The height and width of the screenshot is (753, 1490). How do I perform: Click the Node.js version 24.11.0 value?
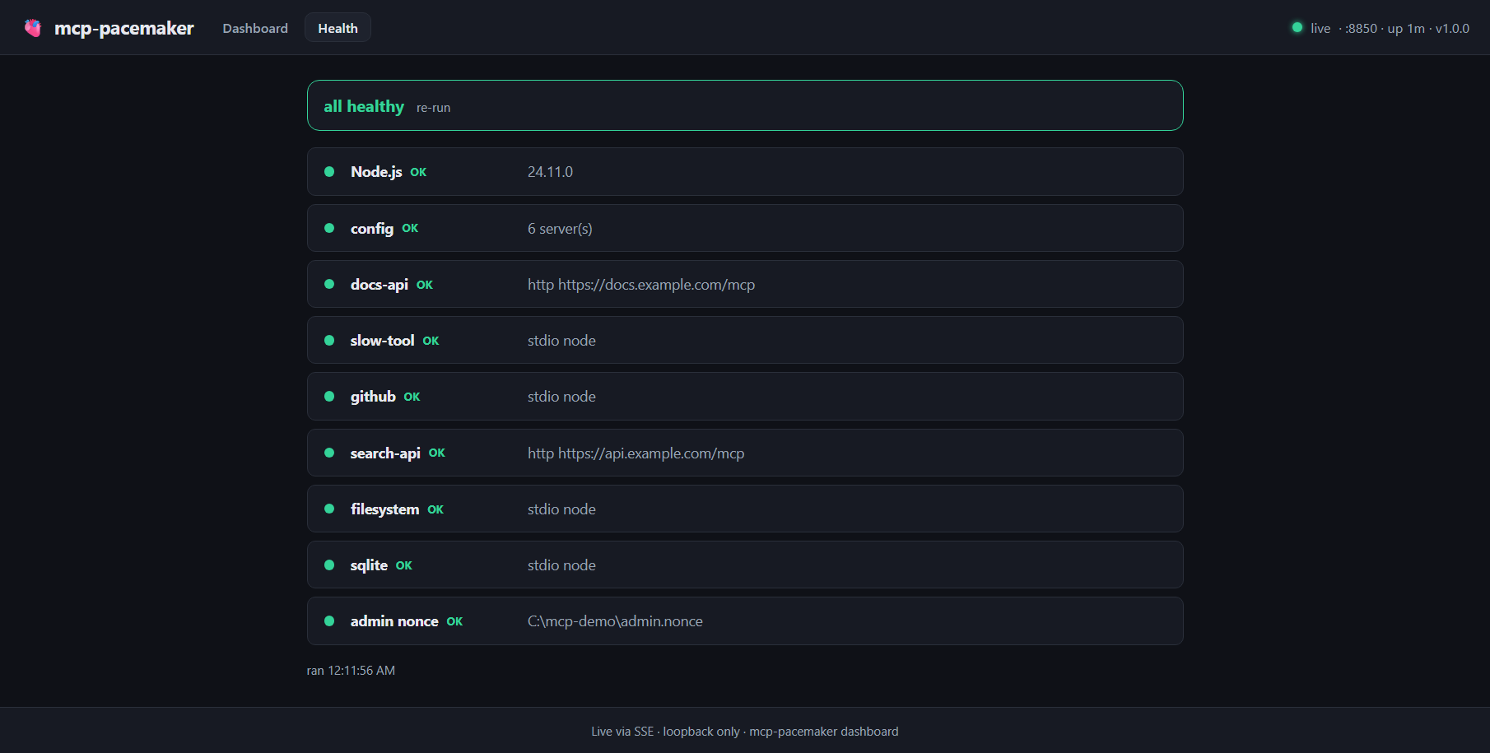tap(550, 171)
